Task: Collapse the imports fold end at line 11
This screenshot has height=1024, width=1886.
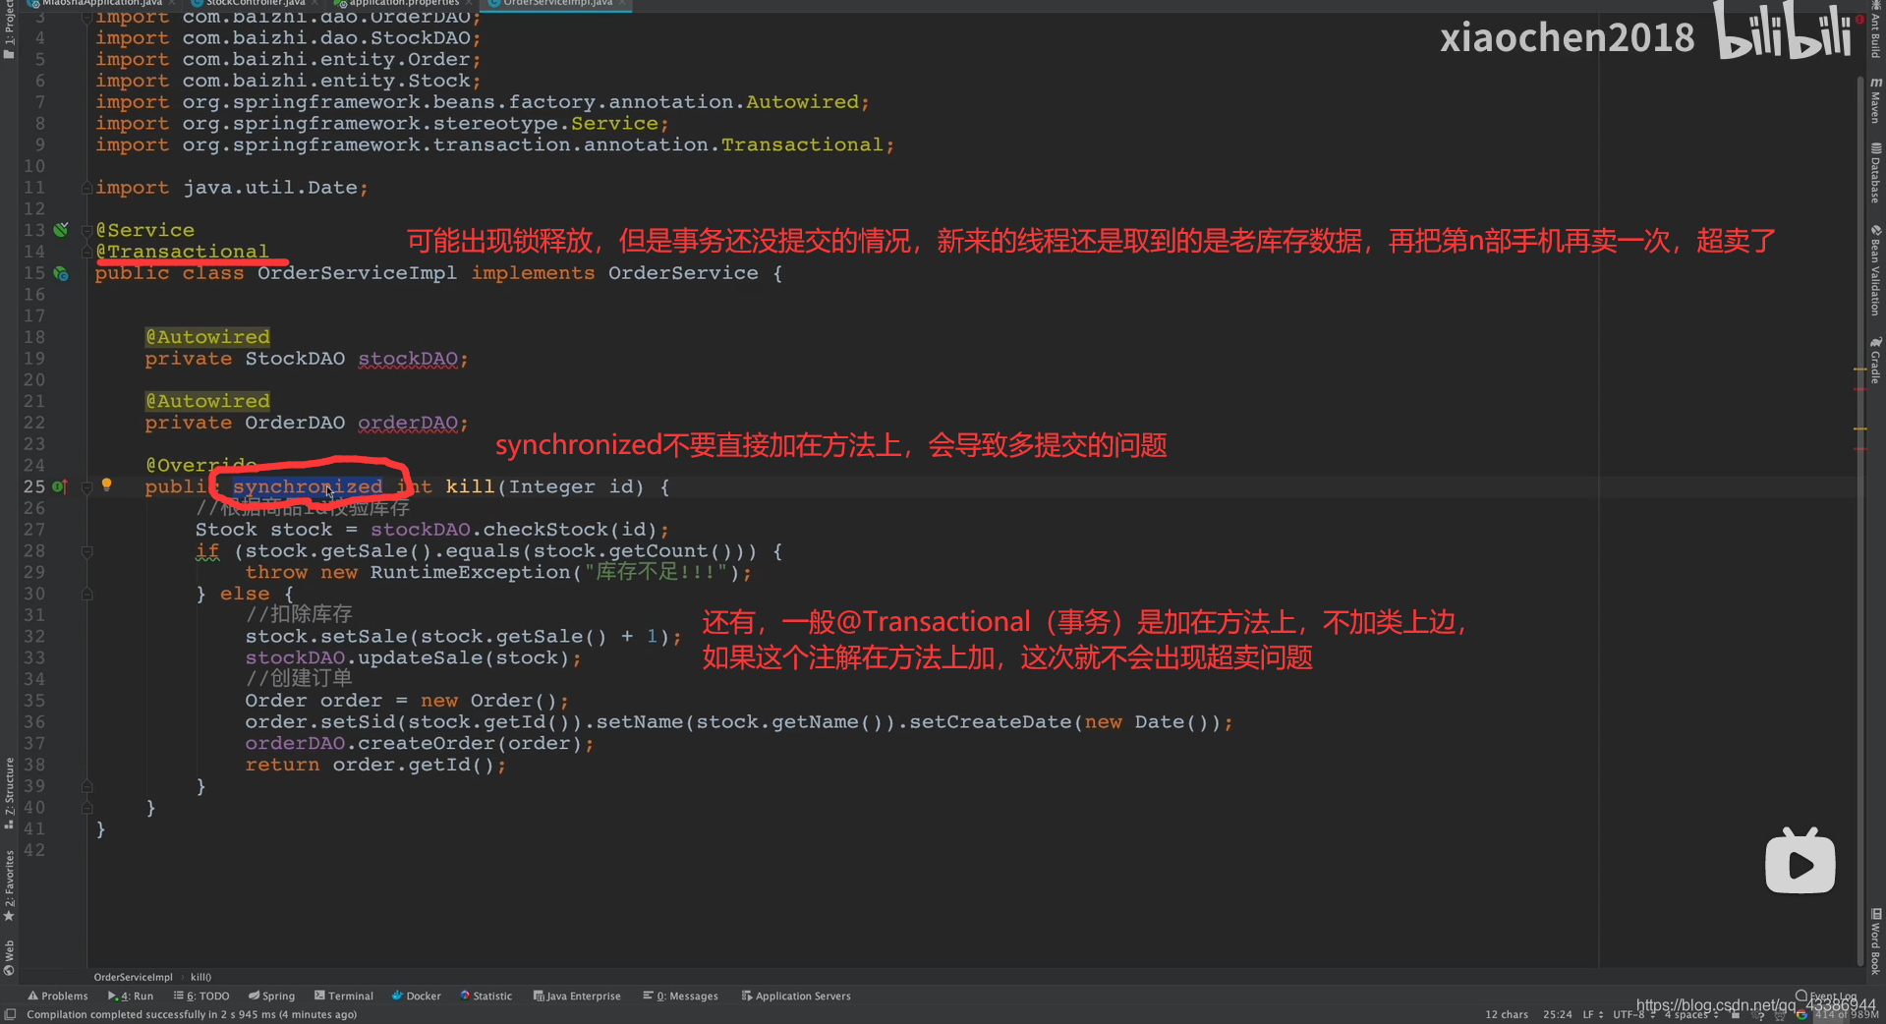Action: tap(86, 188)
